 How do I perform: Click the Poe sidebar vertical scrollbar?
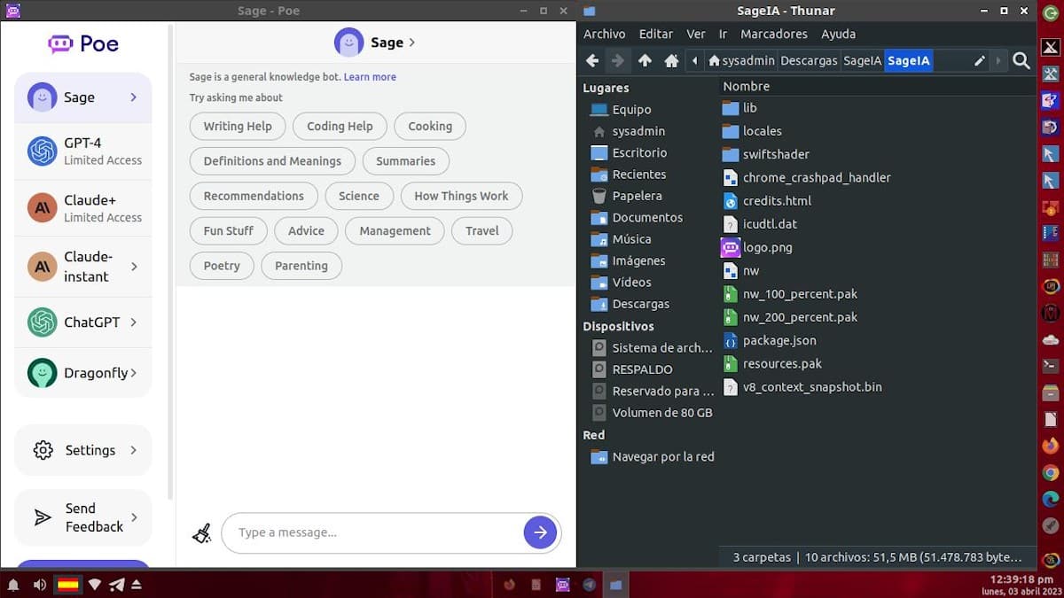[x=170, y=266]
